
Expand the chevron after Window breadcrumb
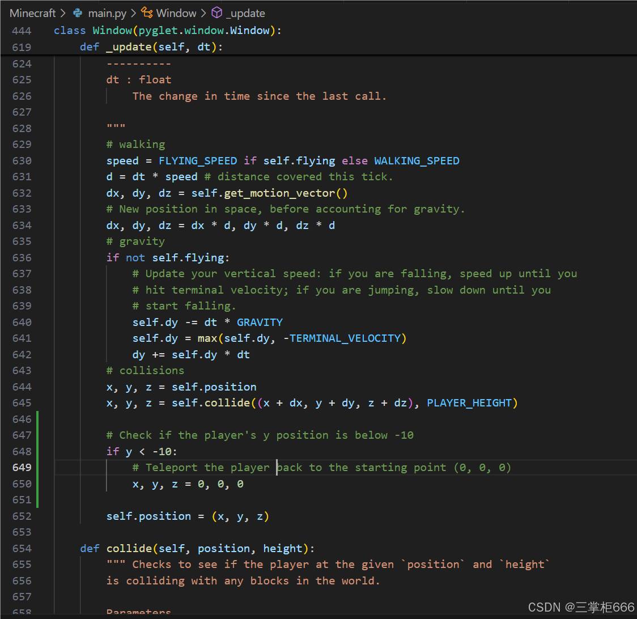[203, 13]
